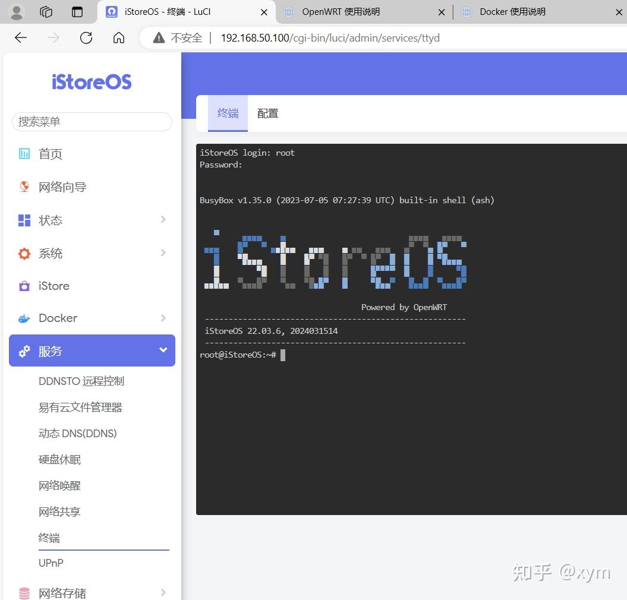Collapse the 服务 submenu chevron

(x=163, y=350)
